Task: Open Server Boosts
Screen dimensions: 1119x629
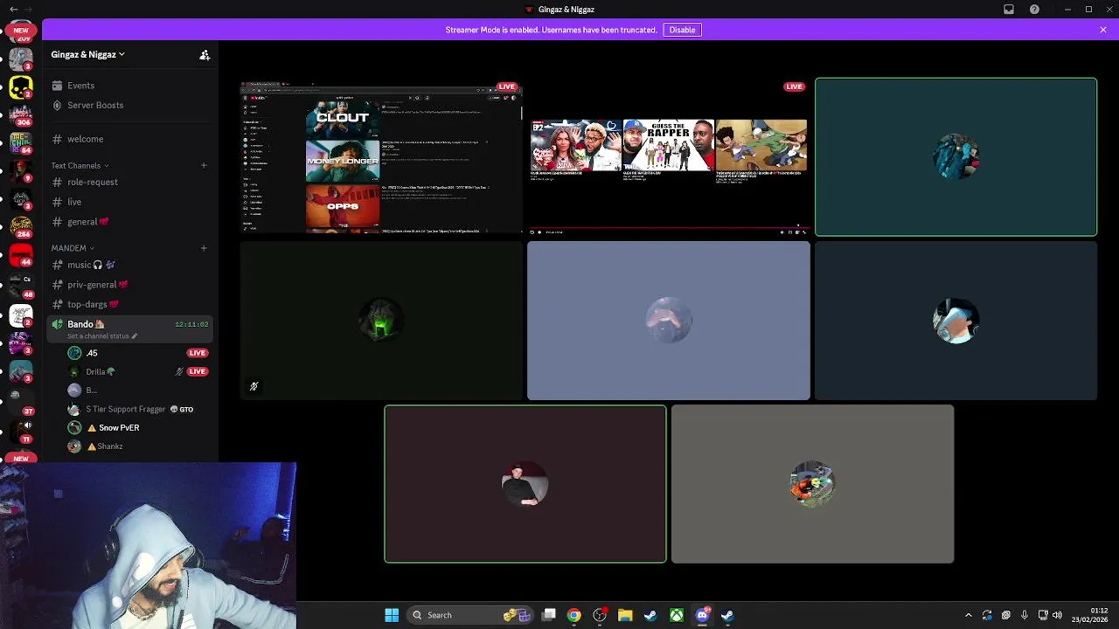Action: (129, 105)
